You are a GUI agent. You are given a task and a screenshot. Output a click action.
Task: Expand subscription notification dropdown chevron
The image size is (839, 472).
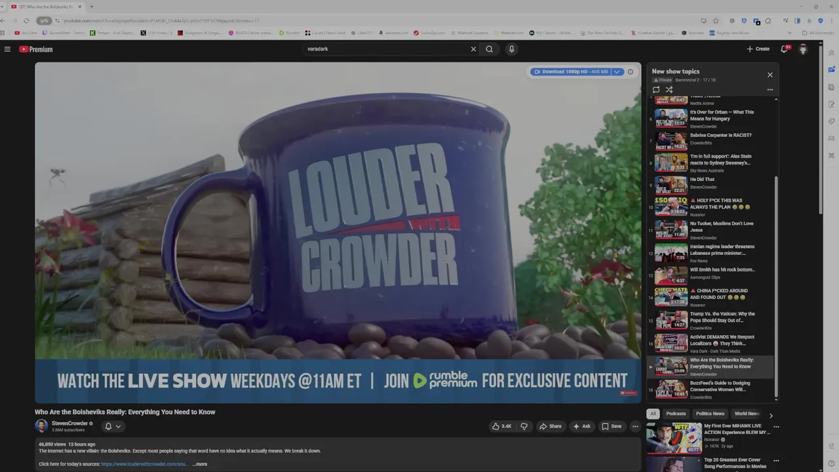click(x=118, y=426)
